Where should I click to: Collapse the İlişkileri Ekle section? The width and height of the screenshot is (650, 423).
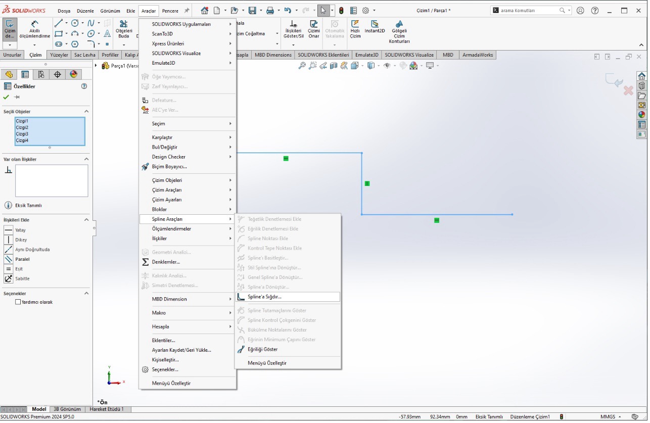[86, 220]
